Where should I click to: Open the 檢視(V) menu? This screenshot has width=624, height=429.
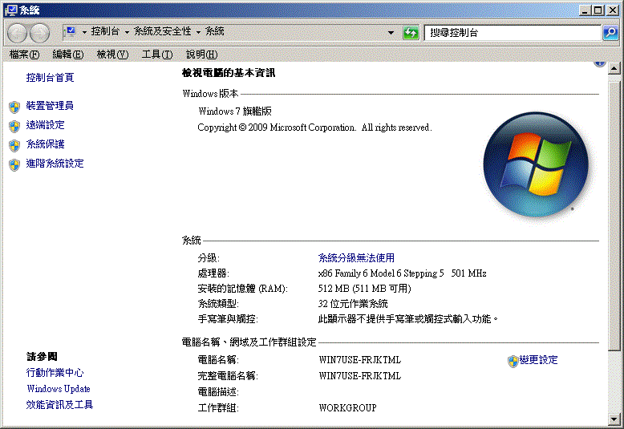pos(112,55)
